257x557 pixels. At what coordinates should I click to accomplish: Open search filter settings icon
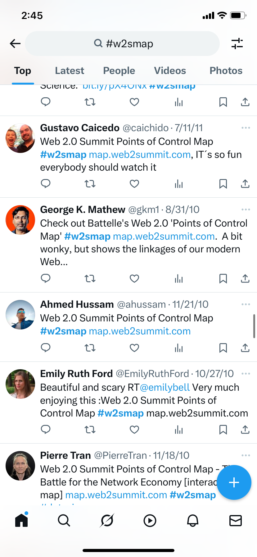click(237, 44)
